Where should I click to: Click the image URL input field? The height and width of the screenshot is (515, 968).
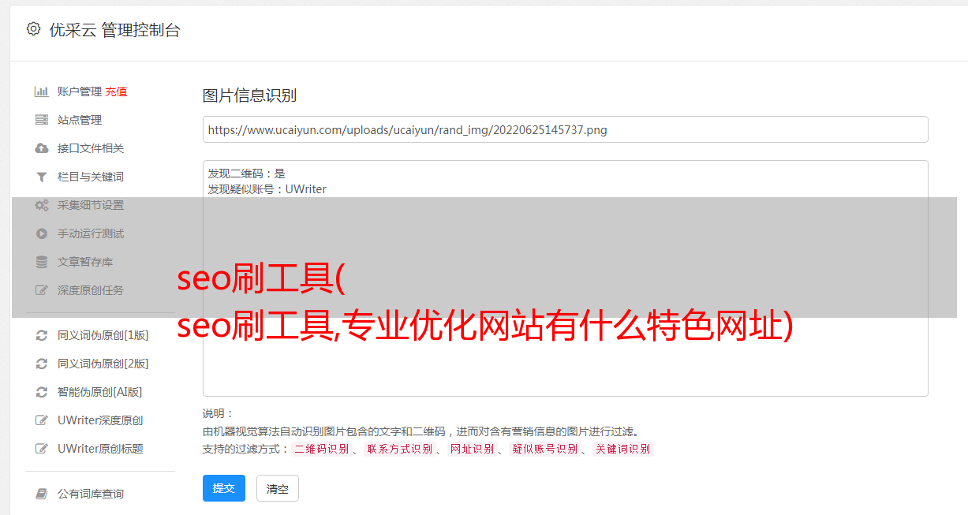click(565, 129)
